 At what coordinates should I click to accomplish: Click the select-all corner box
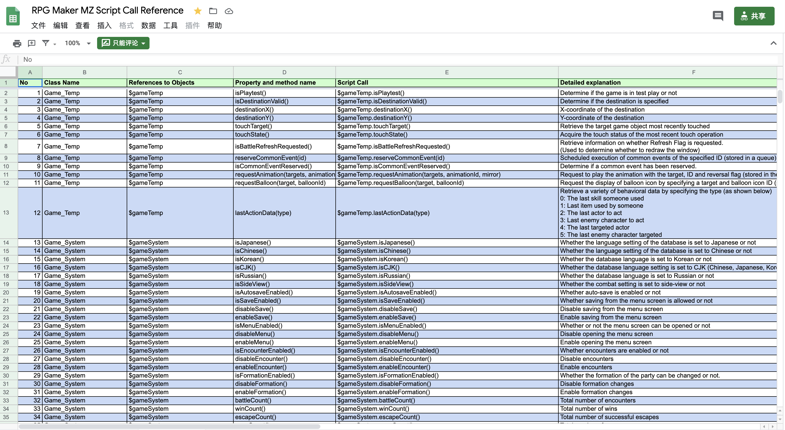[x=9, y=72]
